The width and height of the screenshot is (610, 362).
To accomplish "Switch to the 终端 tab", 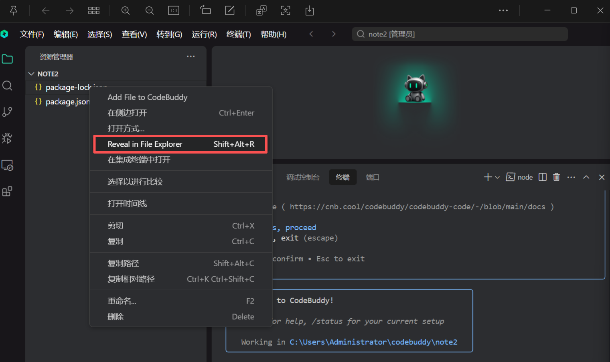I will (x=342, y=177).
